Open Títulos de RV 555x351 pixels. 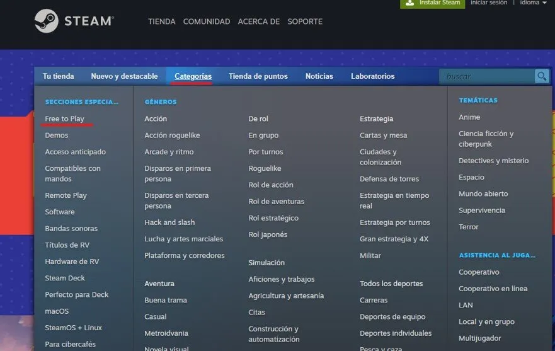(x=67, y=245)
